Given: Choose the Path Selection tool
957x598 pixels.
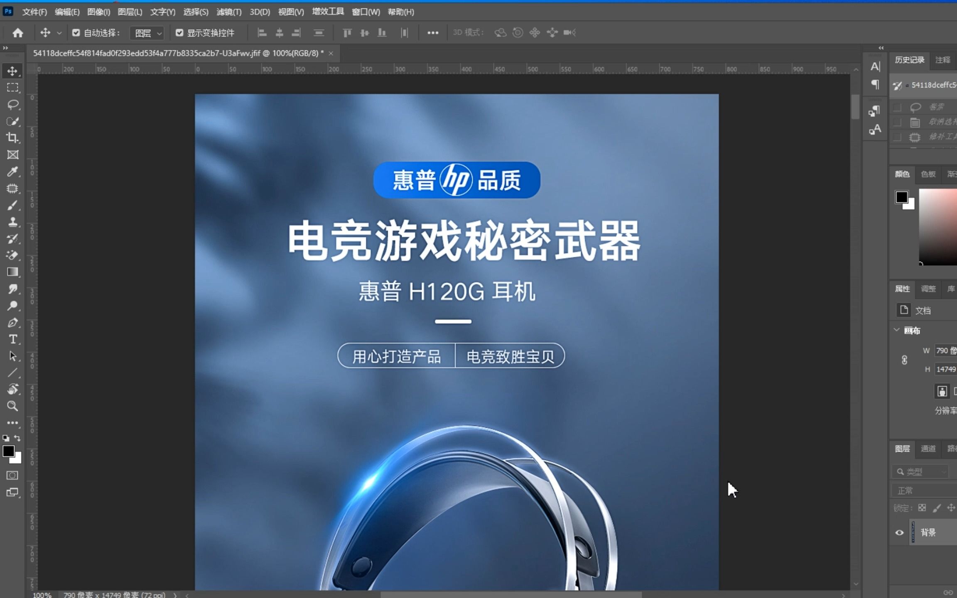Looking at the screenshot, I should click(x=12, y=356).
